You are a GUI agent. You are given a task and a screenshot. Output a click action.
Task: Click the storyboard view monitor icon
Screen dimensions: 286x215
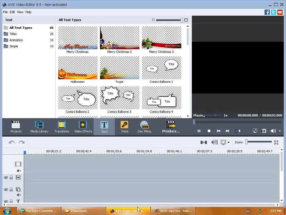point(223,142)
